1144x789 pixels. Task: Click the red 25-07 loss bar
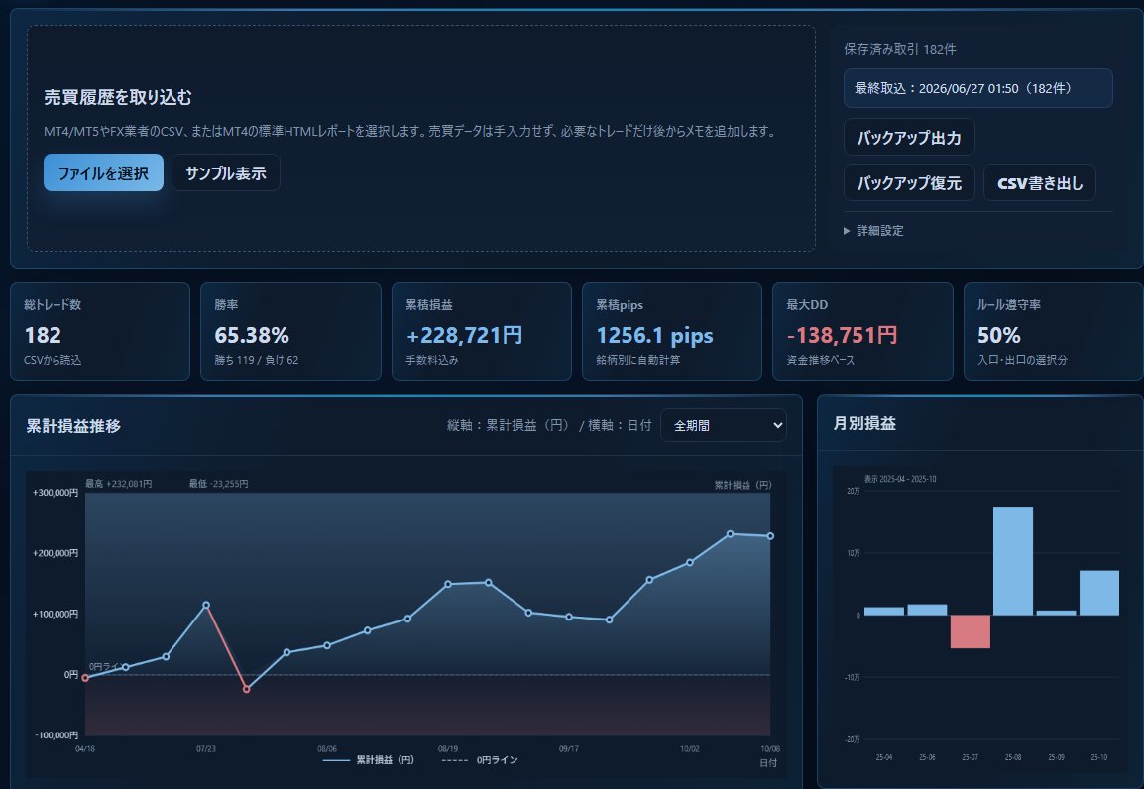click(x=970, y=631)
